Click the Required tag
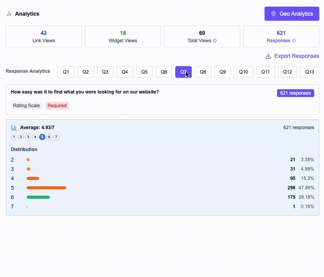 (57, 106)
